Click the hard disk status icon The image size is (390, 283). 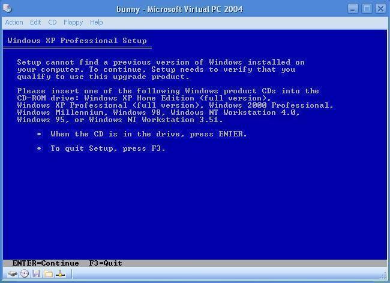pyautogui.click(x=12, y=274)
